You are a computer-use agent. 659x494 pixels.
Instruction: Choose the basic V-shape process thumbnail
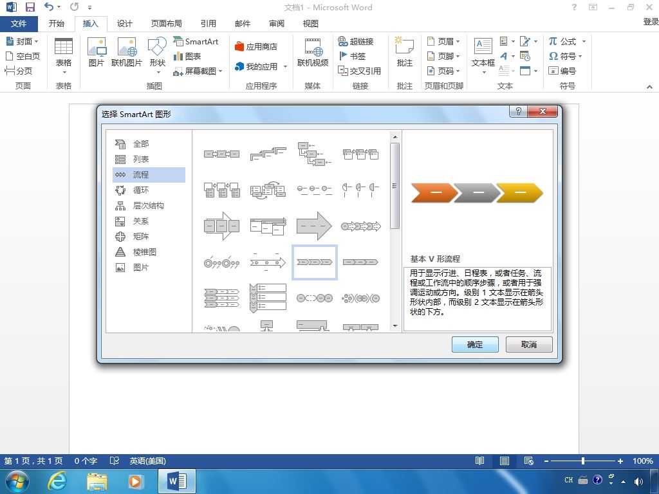pos(314,262)
